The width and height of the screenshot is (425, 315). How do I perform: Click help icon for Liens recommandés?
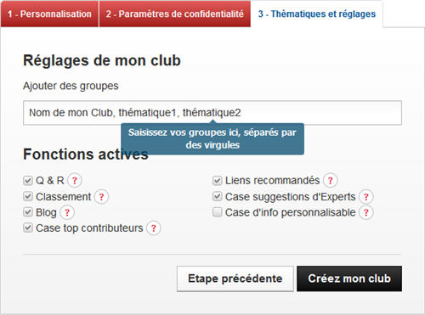tap(330, 180)
